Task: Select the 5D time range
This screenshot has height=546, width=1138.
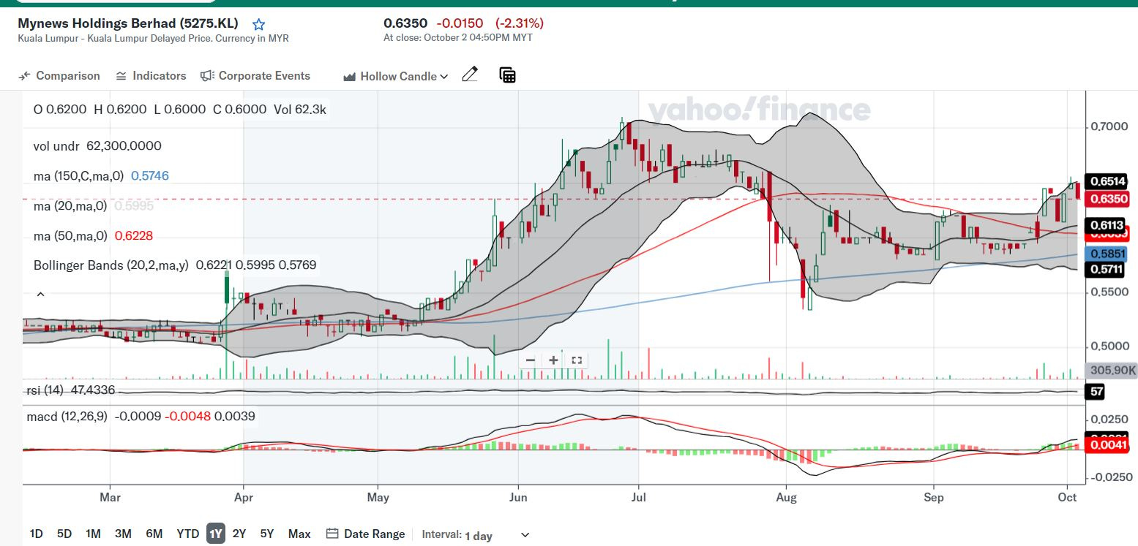Action: click(64, 534)
